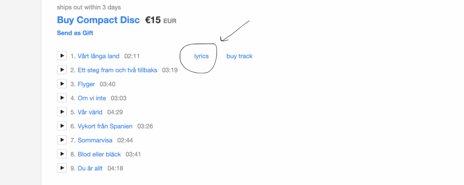
Task: Play track 7 Sommarvisa
Action: pos(62,140)
